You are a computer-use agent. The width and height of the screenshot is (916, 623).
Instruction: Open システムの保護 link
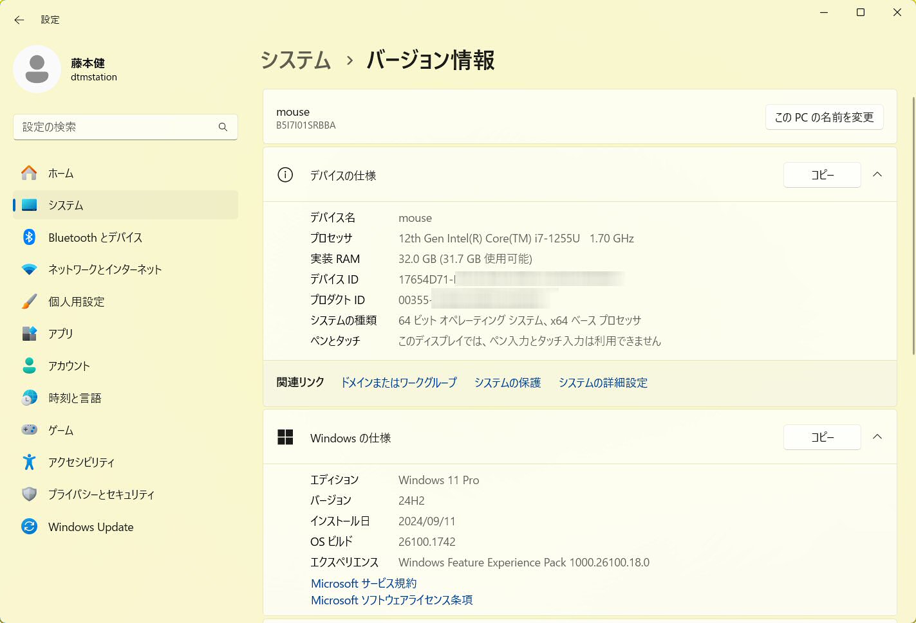click(507, 383)
